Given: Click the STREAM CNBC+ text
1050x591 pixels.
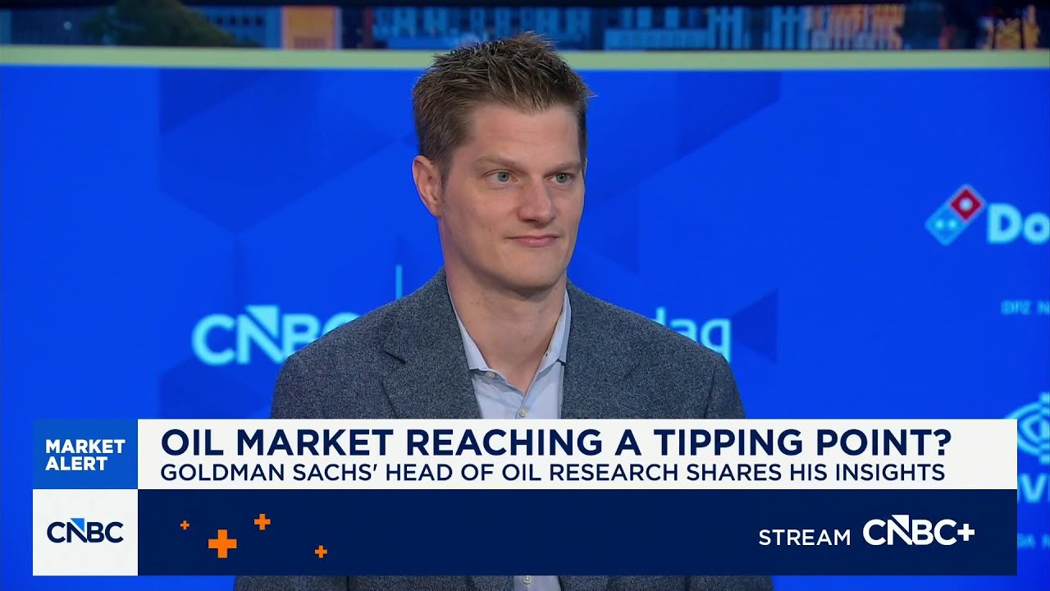Looking at the screenshot, I should [866, 534].
